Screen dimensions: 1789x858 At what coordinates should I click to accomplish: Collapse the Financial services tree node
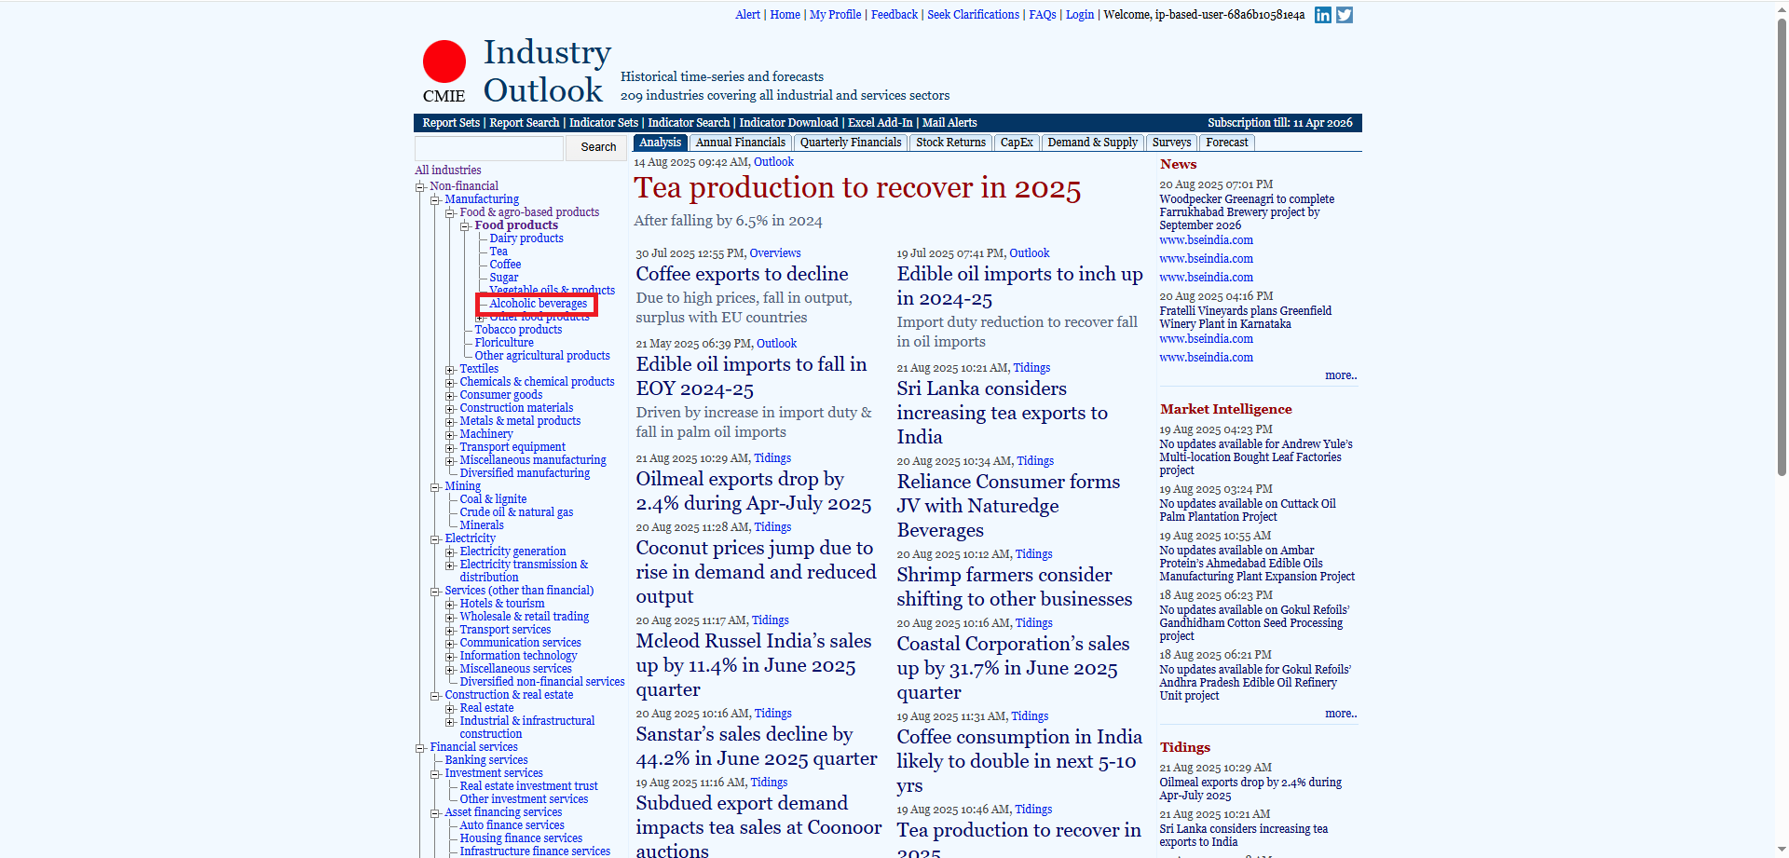click(420, 748)
